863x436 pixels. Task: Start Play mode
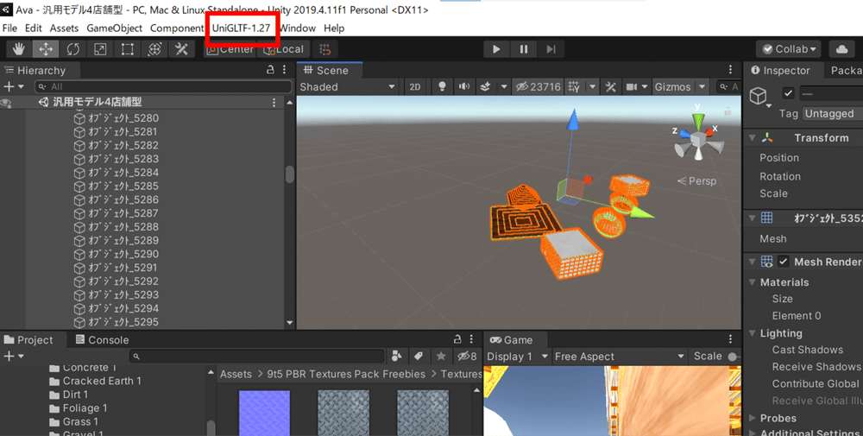click(x=496, y=49)
